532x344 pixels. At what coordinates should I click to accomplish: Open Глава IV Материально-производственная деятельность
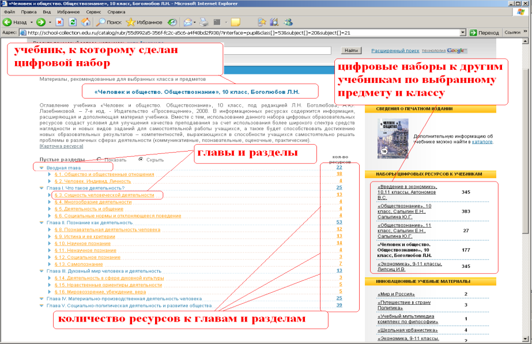(124, 299)
